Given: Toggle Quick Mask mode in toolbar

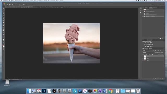Looking at the screenshot, I should pos(3,48).
